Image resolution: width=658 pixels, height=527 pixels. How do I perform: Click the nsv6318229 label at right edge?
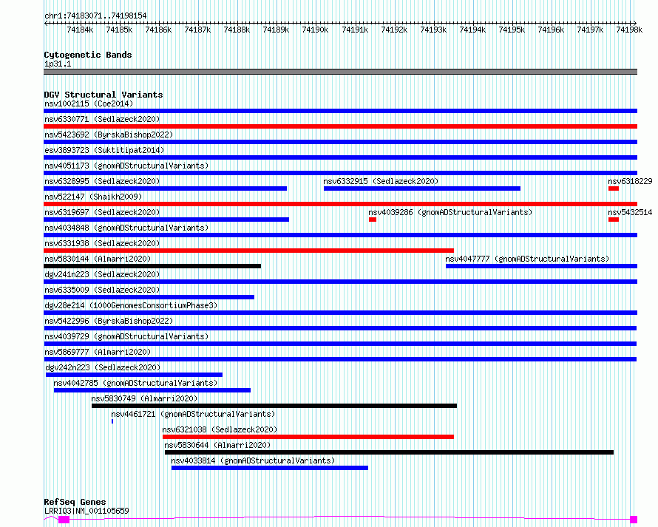click(630, 181)
